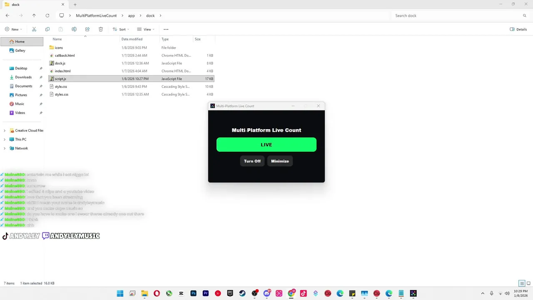Open Notepad from the taskbar
Screen dimensions: 533x300
coord(401,293)
